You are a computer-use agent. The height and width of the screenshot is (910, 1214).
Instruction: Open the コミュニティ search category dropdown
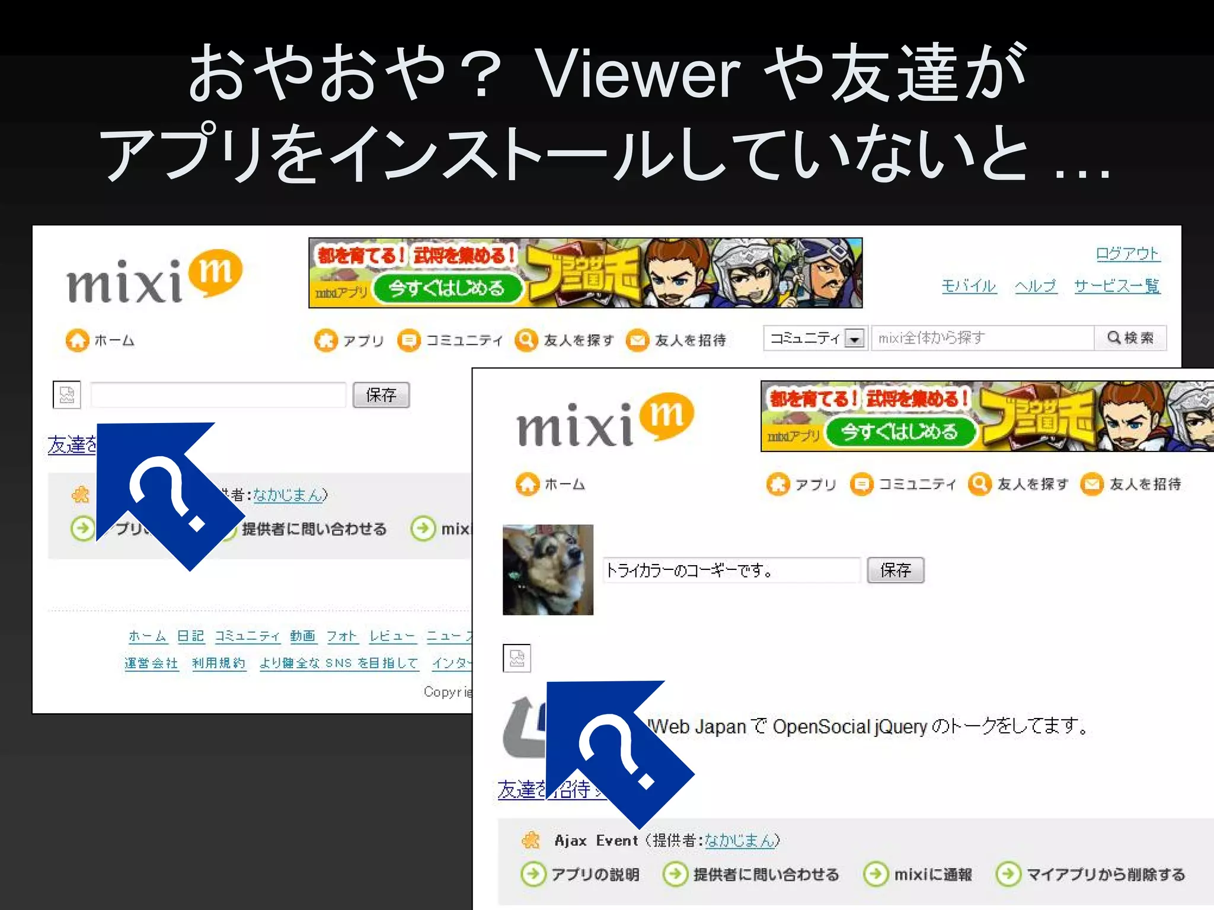pos(816,338)
